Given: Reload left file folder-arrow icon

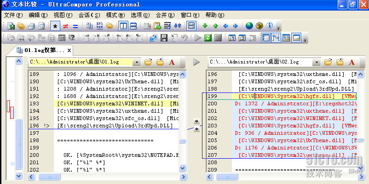Looking at the screenshot, I should pos(160,62).
